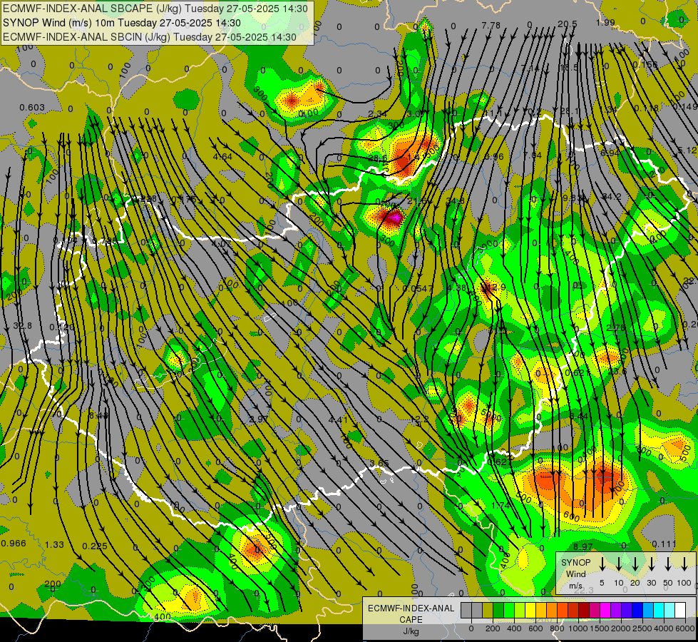
Task: Click the 1500 tick label in CAPE legend
Action: [600, 628]
